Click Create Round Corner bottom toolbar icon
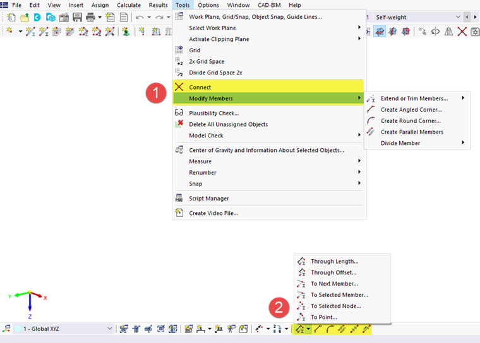The image size is (480, 343). (x=330, y=329)
